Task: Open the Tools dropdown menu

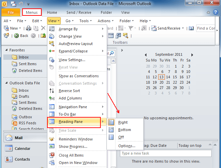Action: [86, 21]
